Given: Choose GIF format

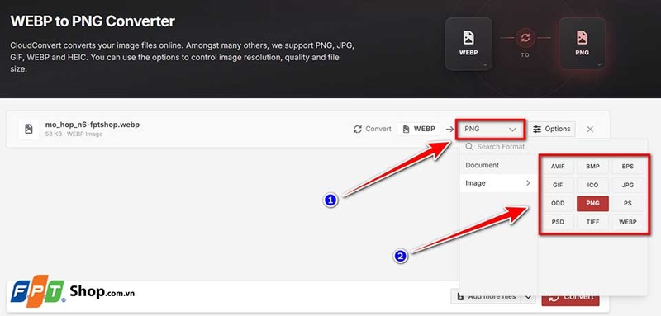Looking at the screenshot, I should 558,185.
